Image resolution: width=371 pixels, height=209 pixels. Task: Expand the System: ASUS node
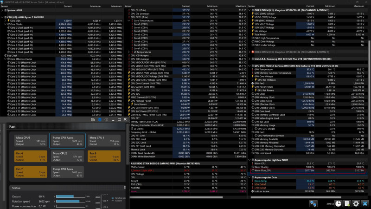click(2, 10)
